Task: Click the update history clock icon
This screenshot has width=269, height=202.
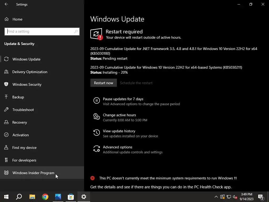Action: [97, 133]
